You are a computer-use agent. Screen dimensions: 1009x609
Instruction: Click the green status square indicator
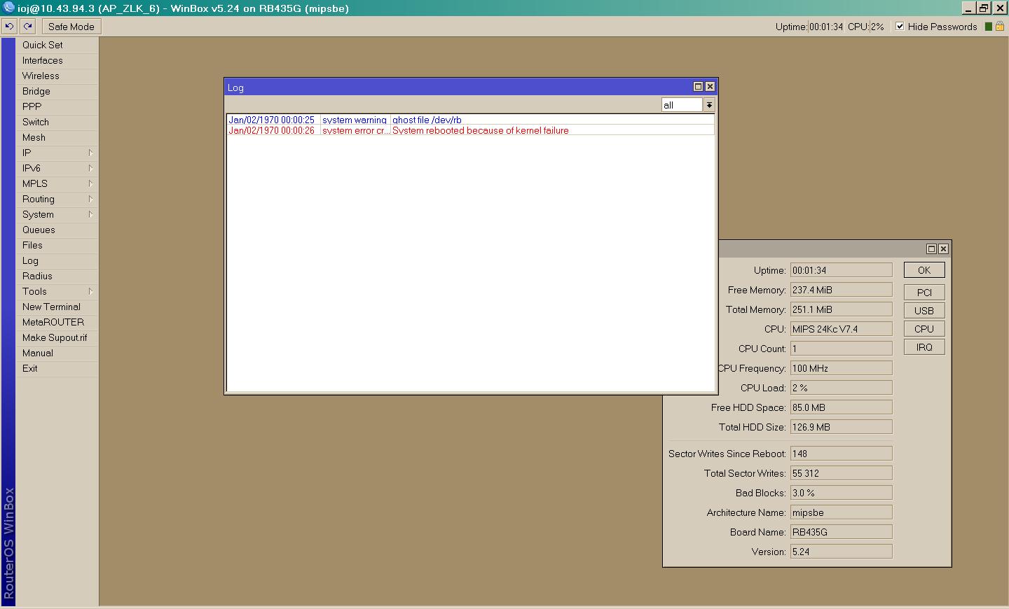coord(988,27)
